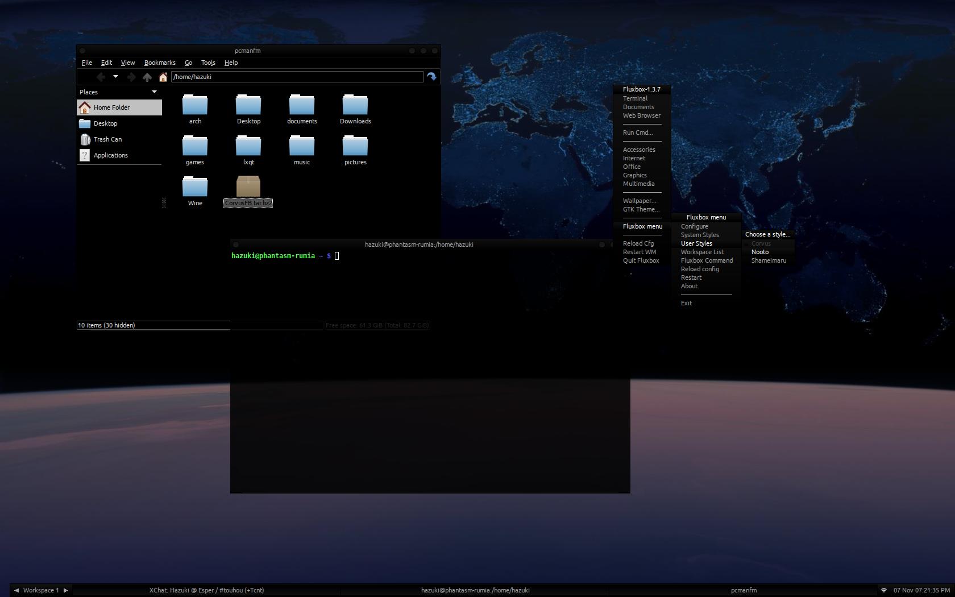Screen dimensions: 955x597
Task: Open the View menu in pcmanfm
Action: click(x=128, y=63)
